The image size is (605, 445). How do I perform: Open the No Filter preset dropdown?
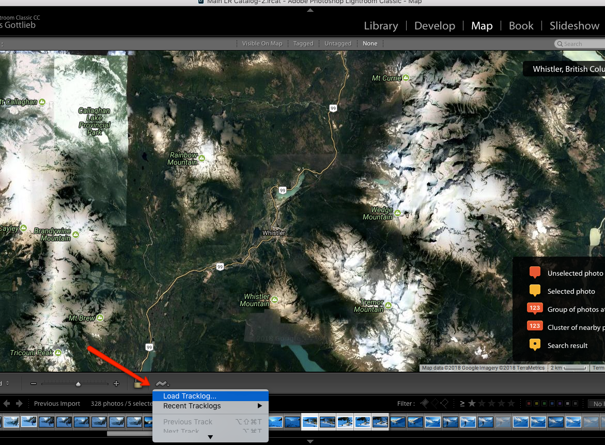pos(597,404)
